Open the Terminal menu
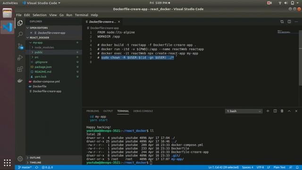The height and width of the screenshot is (170, 302). [82, 15]
